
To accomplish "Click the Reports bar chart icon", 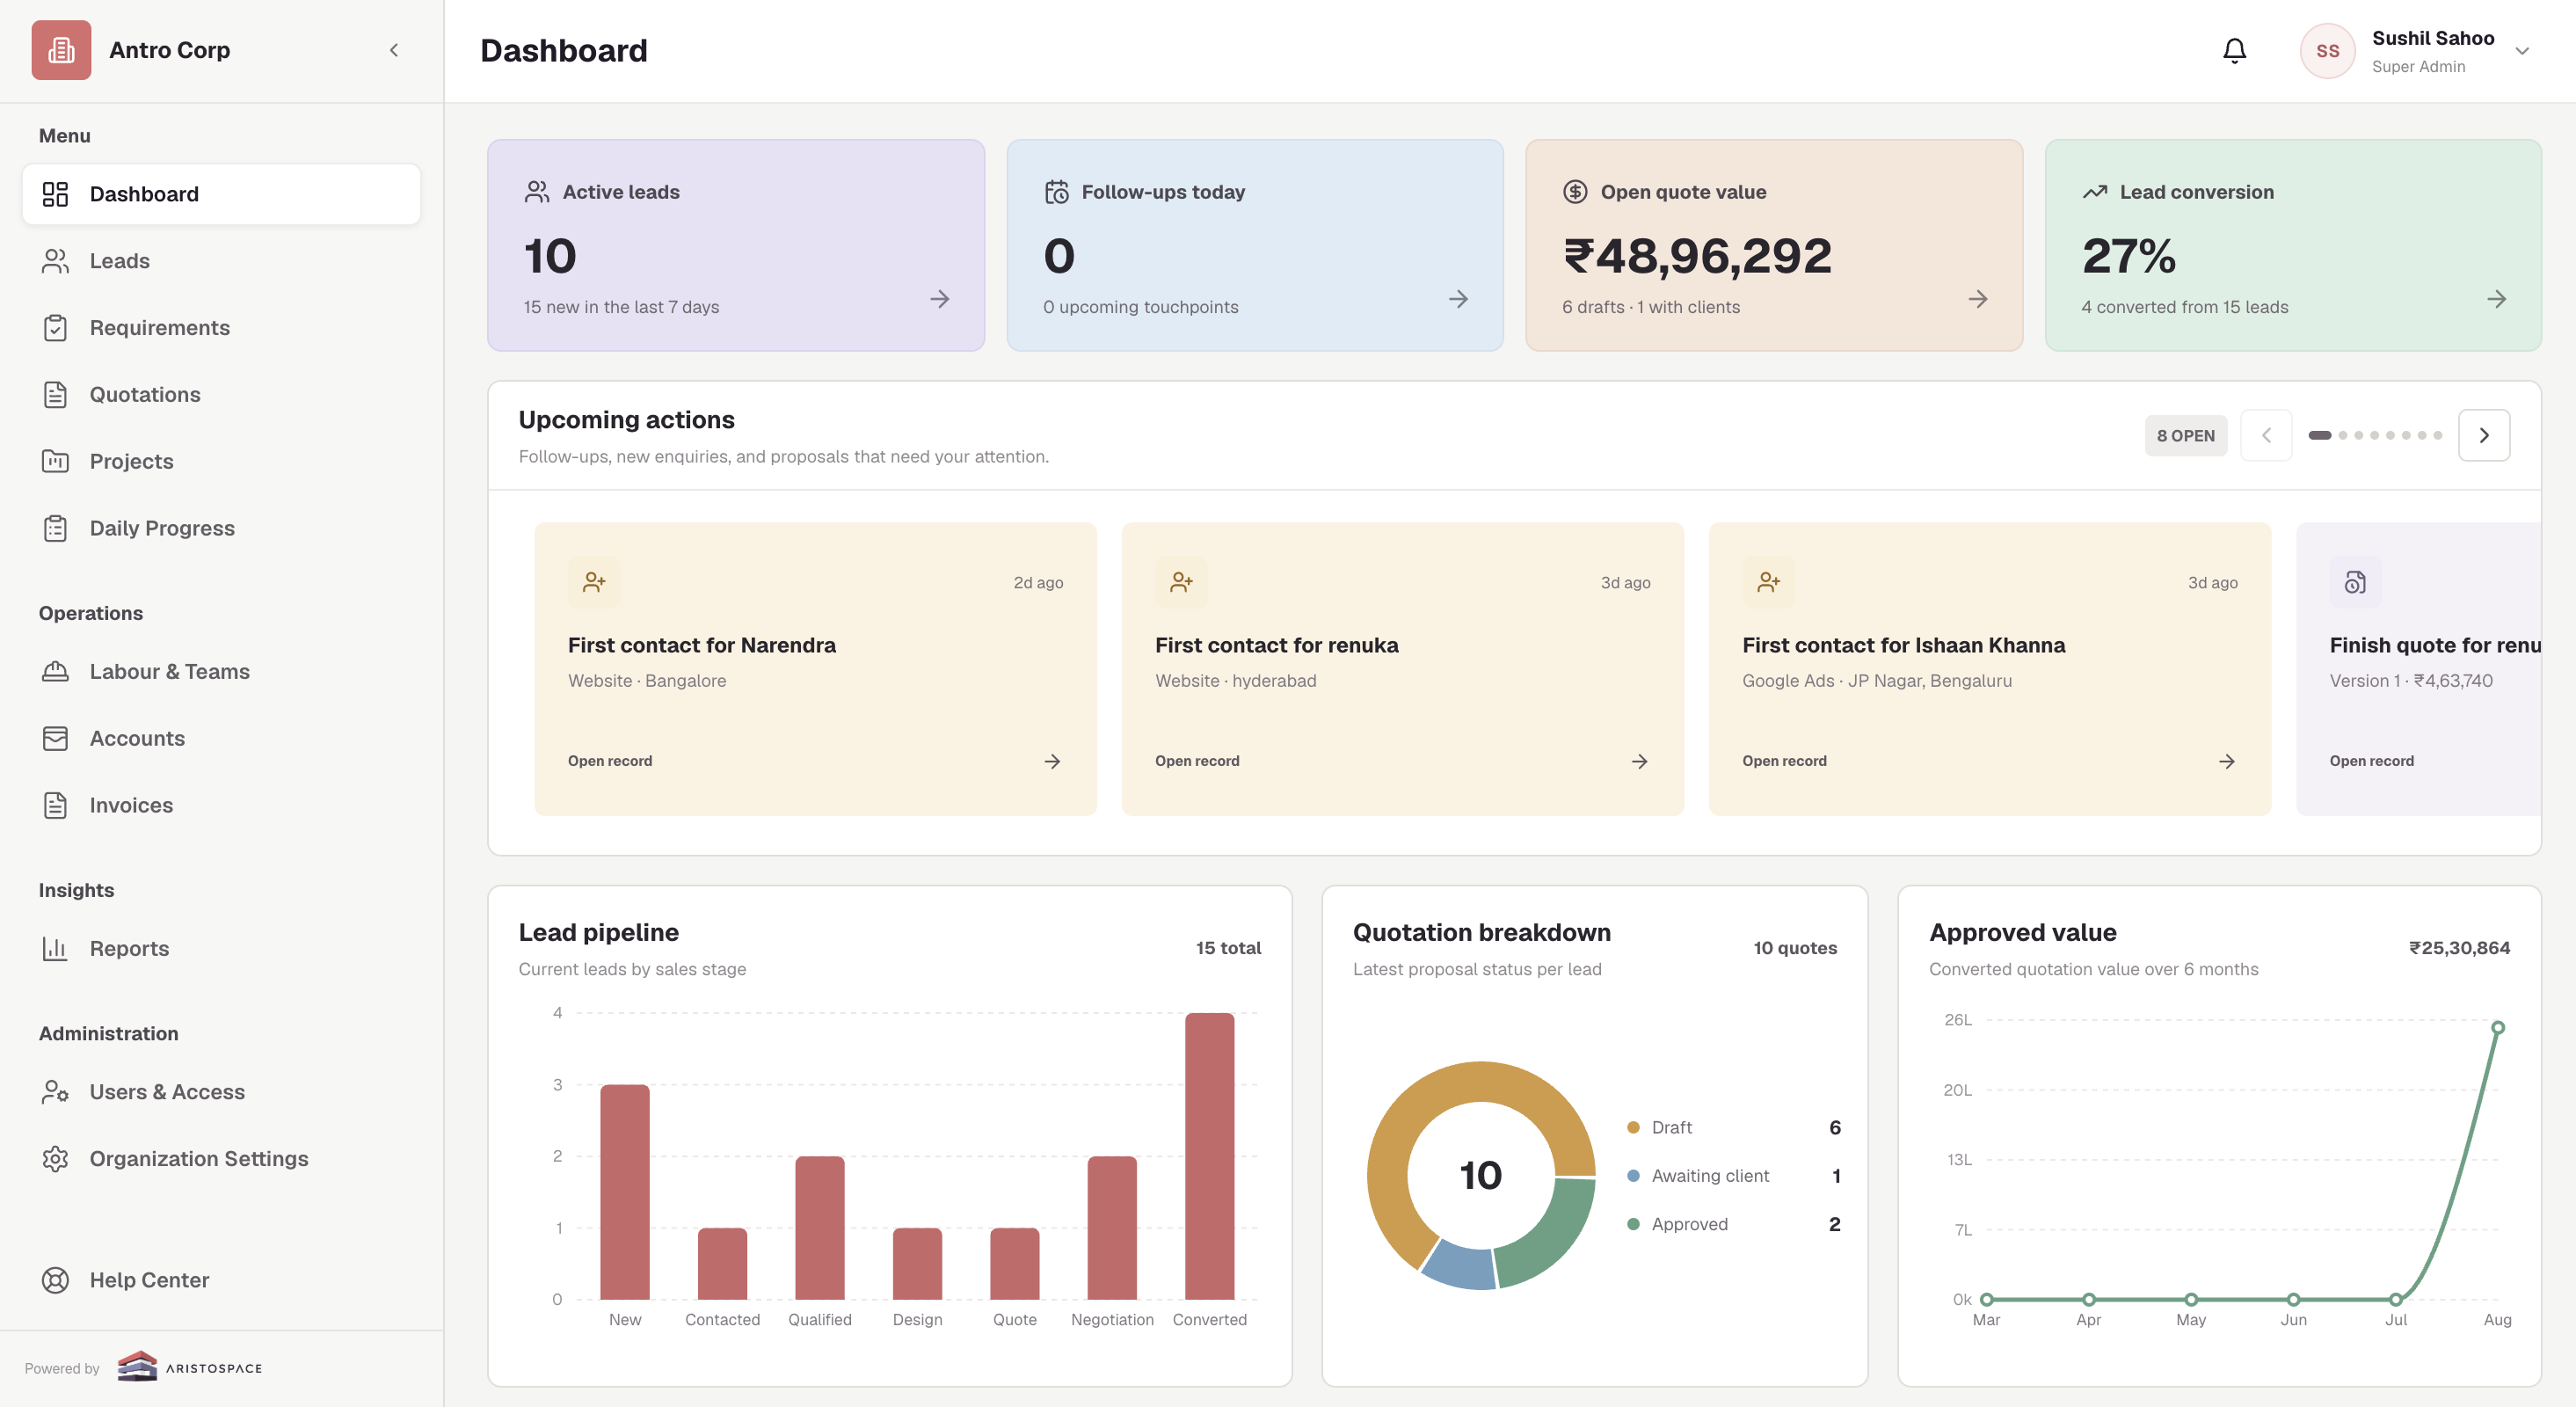I will (x=55, y=948).
